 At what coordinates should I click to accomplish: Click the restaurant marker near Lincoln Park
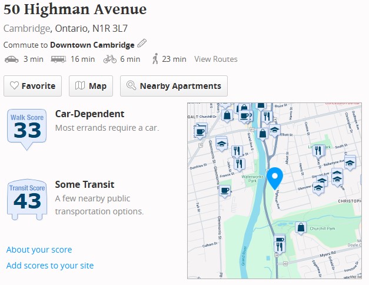[x=318, y=151]
